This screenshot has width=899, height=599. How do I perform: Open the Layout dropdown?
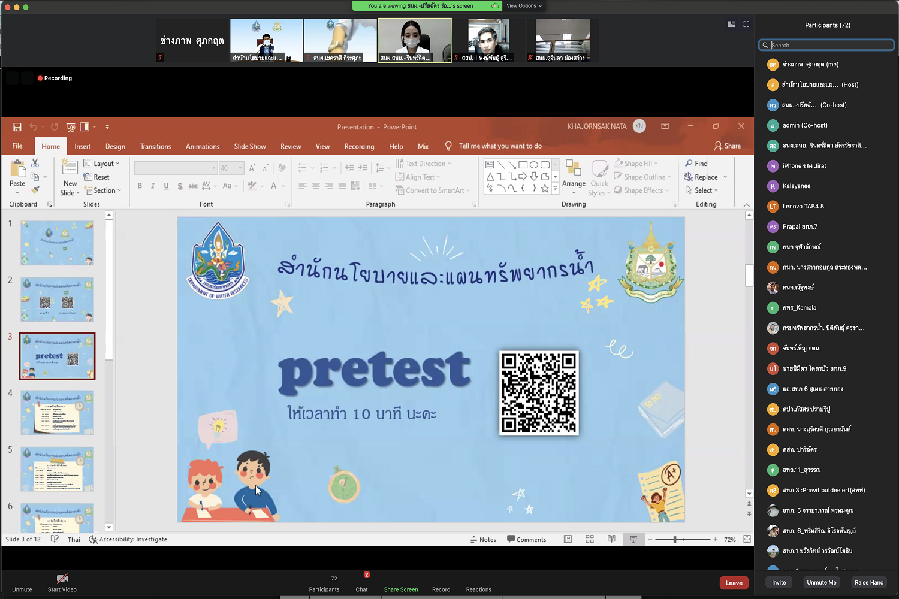click(x=102, y=164)
